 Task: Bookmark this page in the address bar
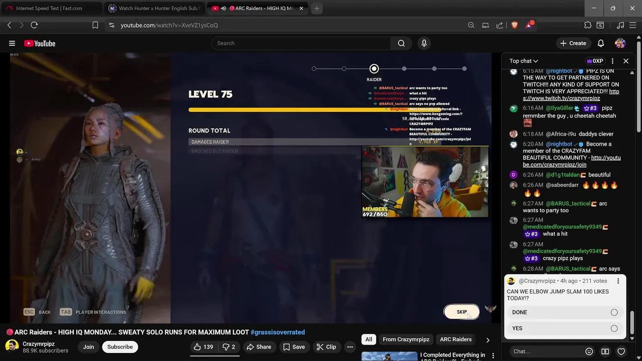(x=95, y=25)
